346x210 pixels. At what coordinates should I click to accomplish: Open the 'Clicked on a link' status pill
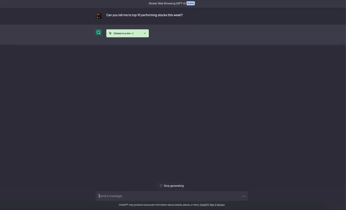click(x=128, y=33)
